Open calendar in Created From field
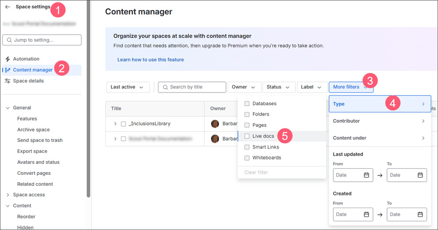The width and height of the screenshot is (438, 230). (366, 215)
